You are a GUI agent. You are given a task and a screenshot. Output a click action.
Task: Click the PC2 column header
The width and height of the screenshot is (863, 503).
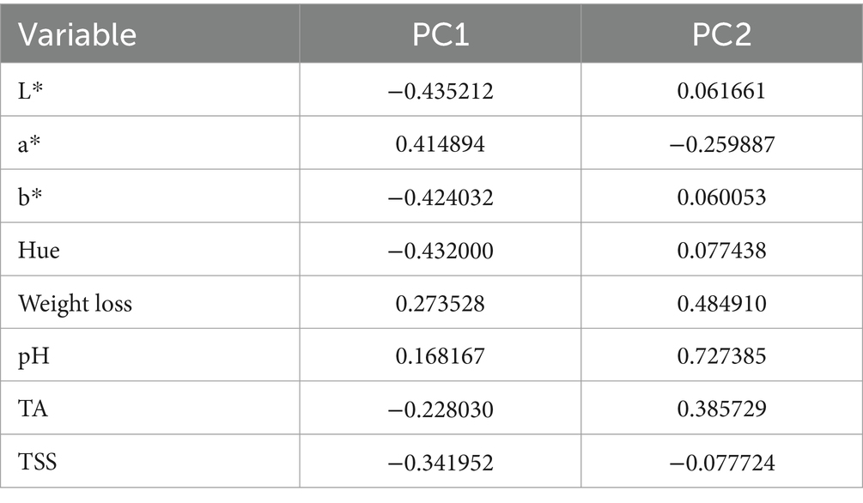click(x=721, y=34)
